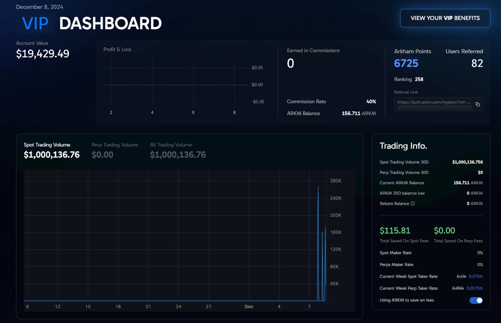This screenshot has width=501, height=323.
Task: Click the $0.00 line in Profit & Loss chart
Action: tap(175, 85)
